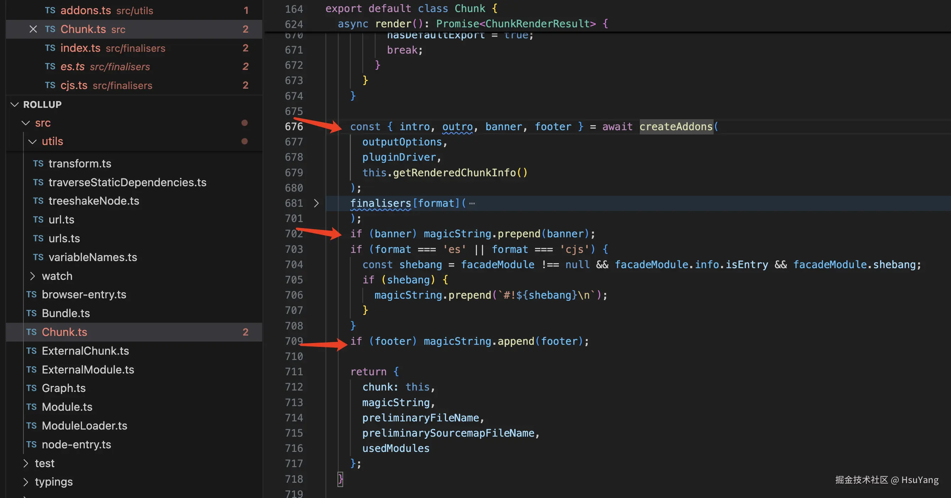Unfold the finalisers[format] code block
Image resolution: width=951 pixels, height=498 pixels.
[x=316, y=203]
